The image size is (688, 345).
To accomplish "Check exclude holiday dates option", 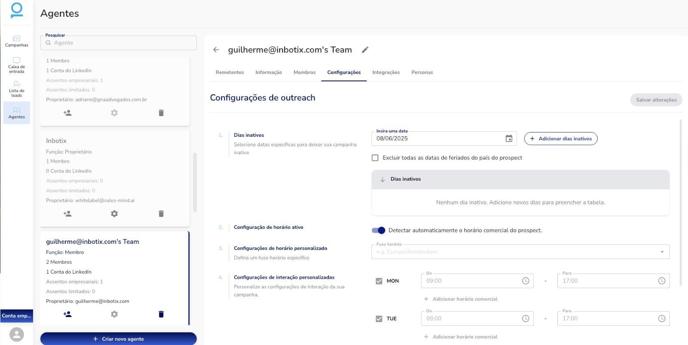I will tap(375, 158).
